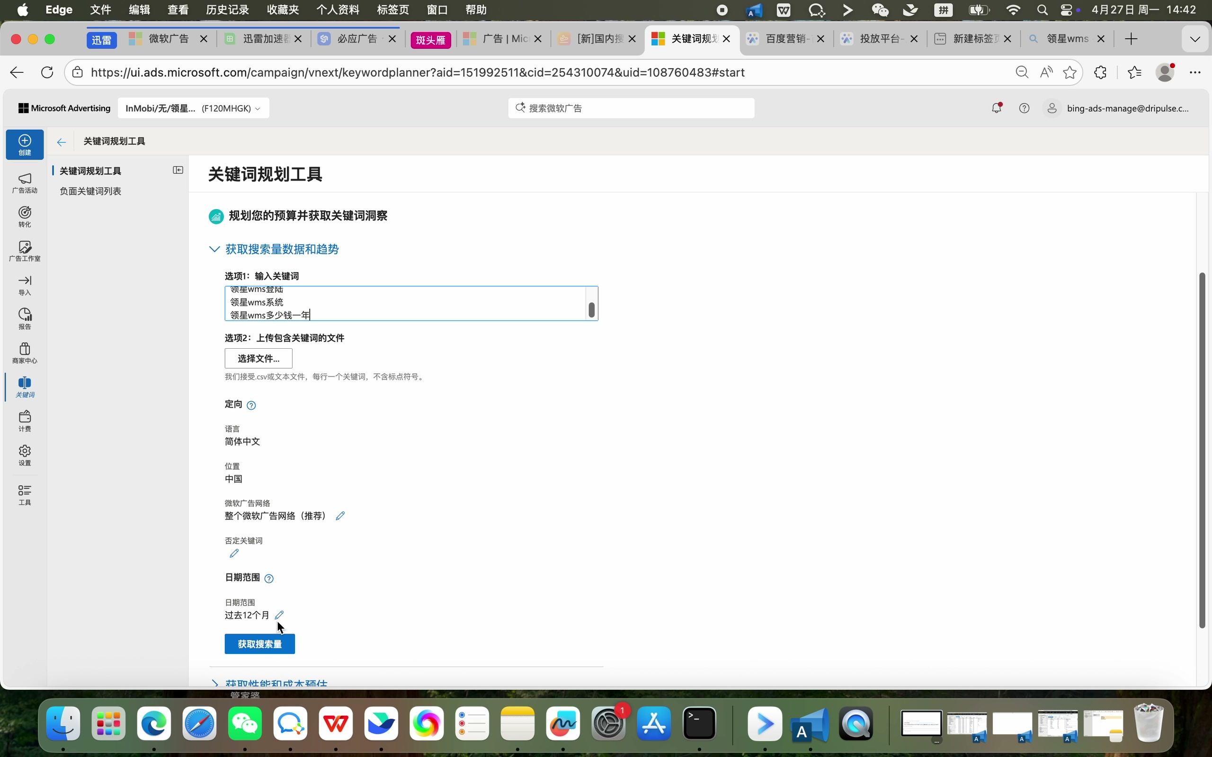Viewport: 1212px width, 757px height.
Task: Open the help question mark in header
Action: click(x=1024, y=108)
